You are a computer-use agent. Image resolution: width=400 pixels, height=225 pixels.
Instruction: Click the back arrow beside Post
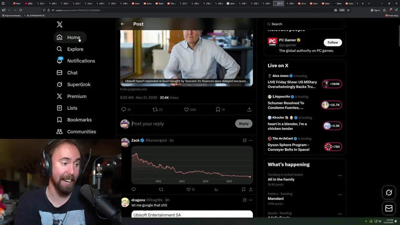122,24
